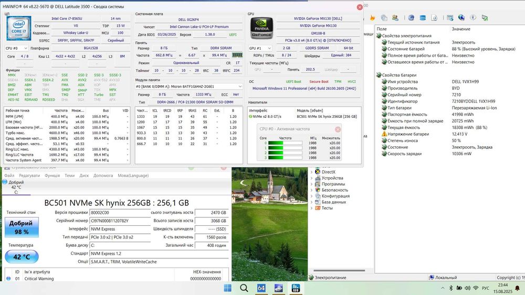Click the globe icon in AIDA64 toolbar
Screen dimensions: 525x295
461,18
